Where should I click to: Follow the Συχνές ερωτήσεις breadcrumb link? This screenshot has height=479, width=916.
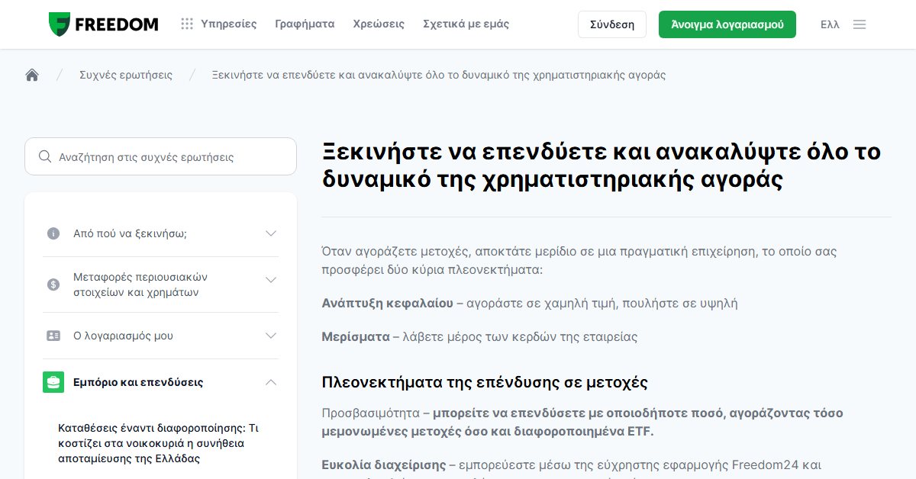pyautogui.click(x=126, y=75)
